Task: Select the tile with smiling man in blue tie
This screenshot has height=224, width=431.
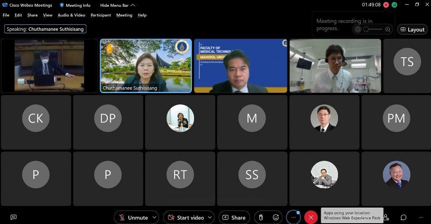Action: pos(396,179)
